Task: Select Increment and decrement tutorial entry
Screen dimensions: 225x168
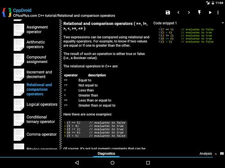Action: [39, 74]
